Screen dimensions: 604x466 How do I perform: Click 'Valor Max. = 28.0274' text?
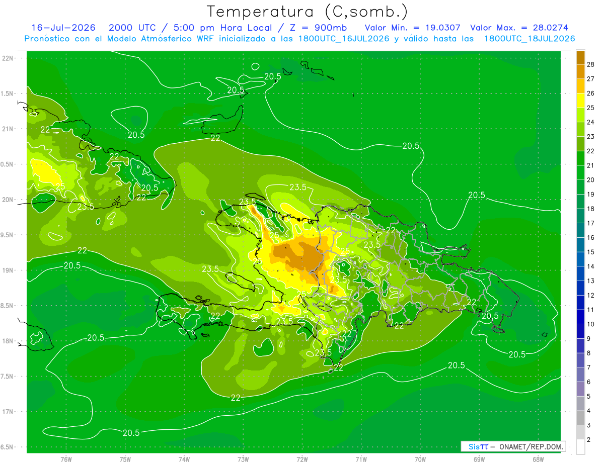pyautogui.click(x=519, y=28)
